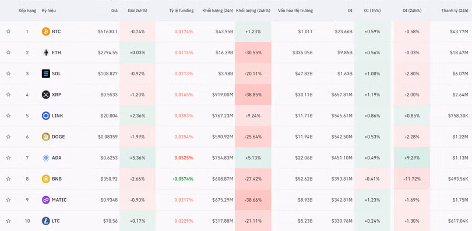Open the XRP symbol link

(57, 94)
